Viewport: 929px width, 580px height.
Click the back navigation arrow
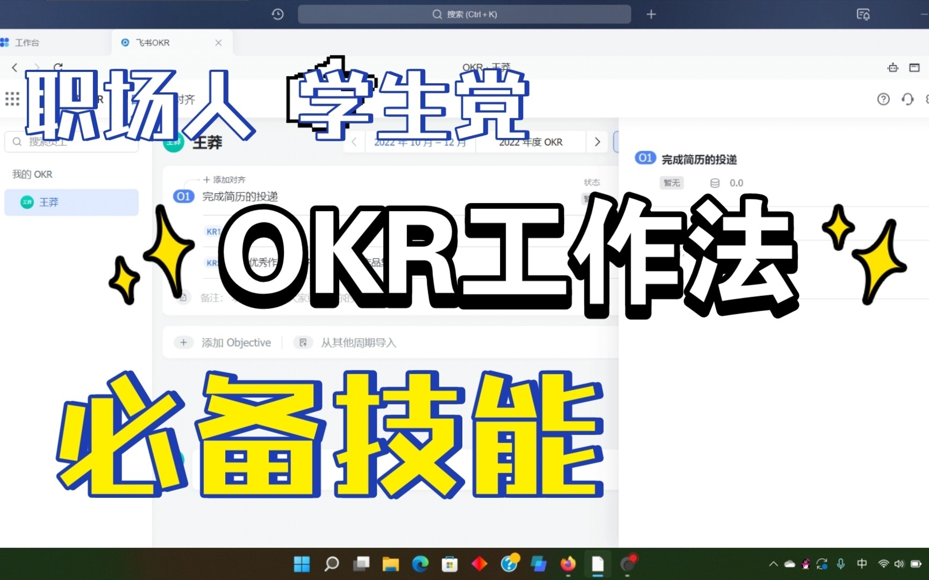click(x=15, y=67)
